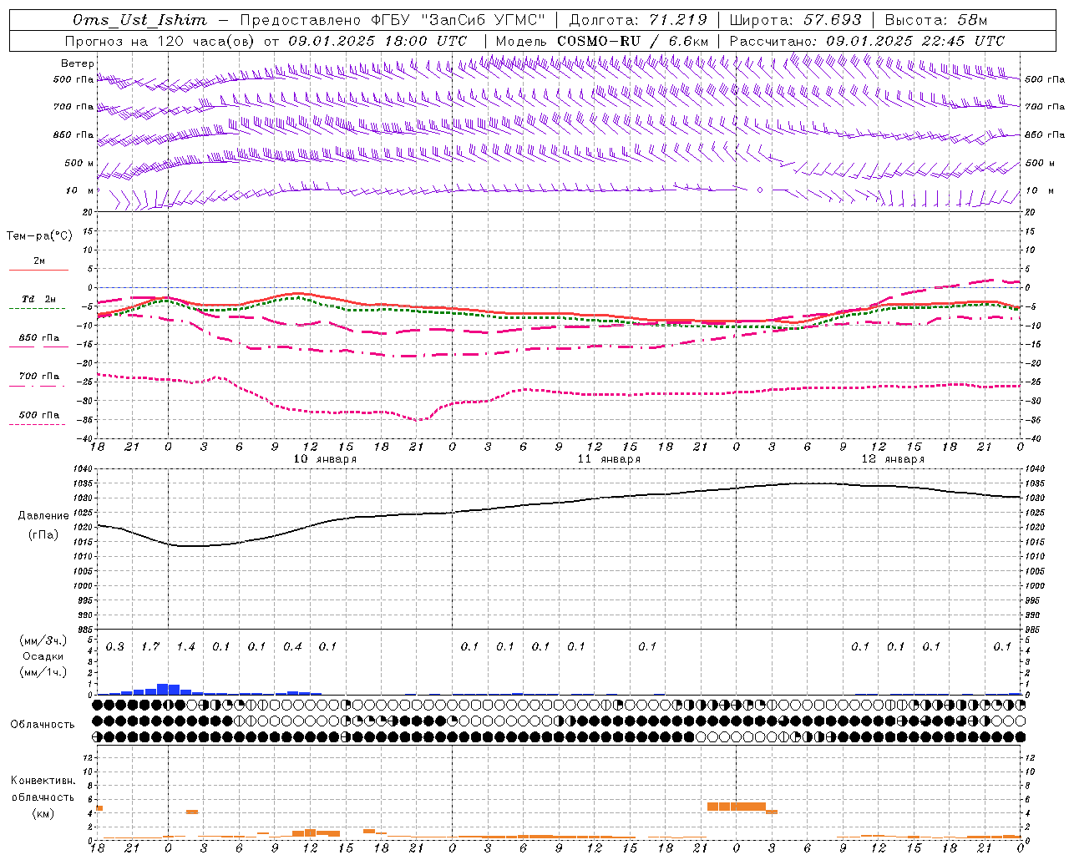Click the 11 января date label
This screenshot has height=855, width=1069.
click(609, 459)
